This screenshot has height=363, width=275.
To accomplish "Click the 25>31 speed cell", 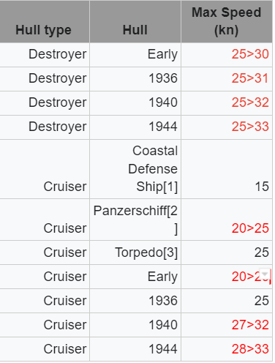I will (x=227, y=79).
